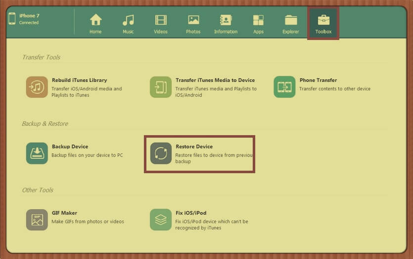Image resolution: width=413 pixels, height=259 pixels.
Task: Click the Transfer iTunes Media to Device icon
Action: [x=161, y=87]
